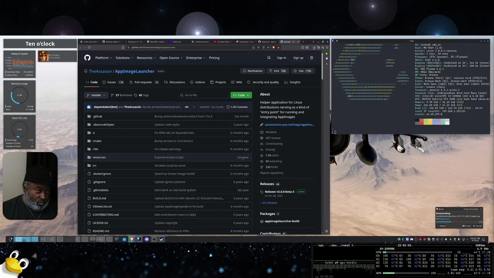Click the link icon before assassinate-you.net

[x=262, y=125]
